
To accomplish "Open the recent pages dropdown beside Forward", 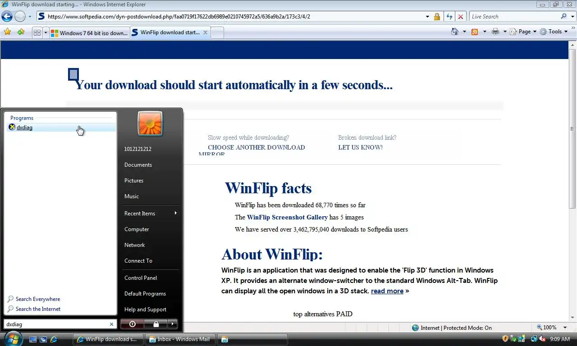I will click(30, 17).
